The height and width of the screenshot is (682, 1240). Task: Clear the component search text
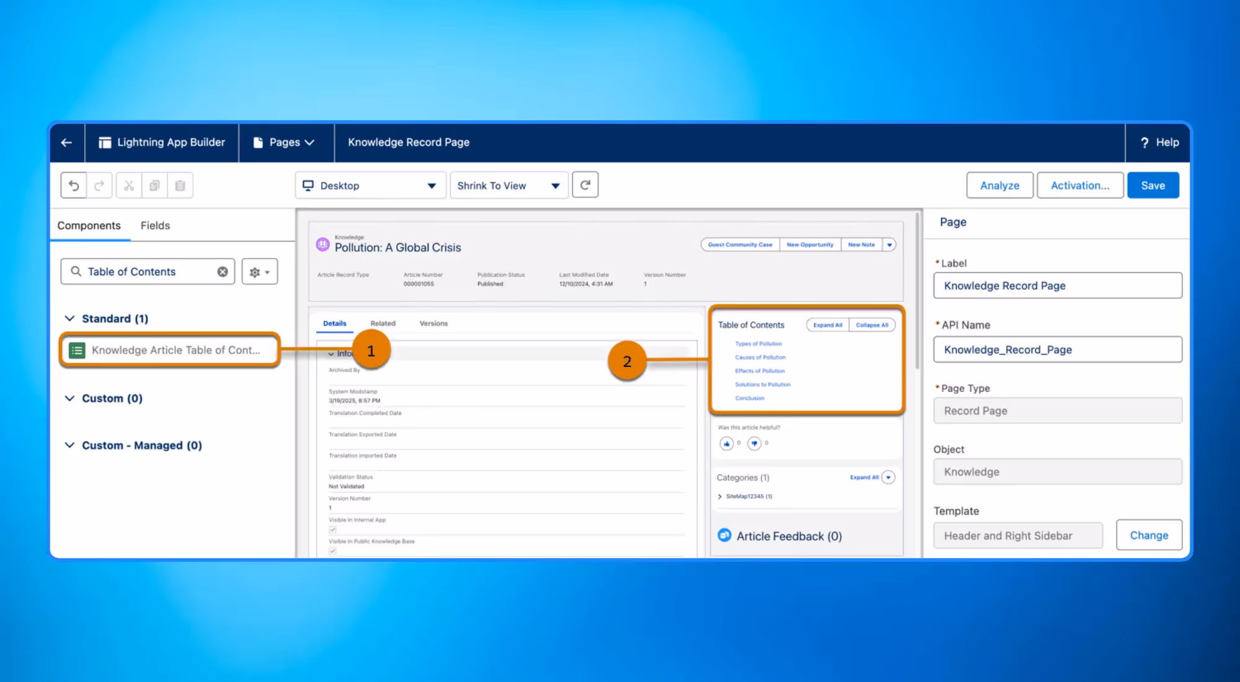click(223, 272)
